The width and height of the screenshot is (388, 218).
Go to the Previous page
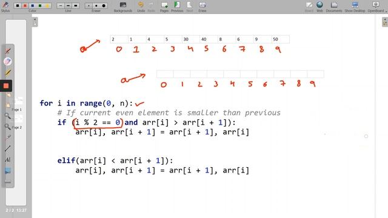177,7
